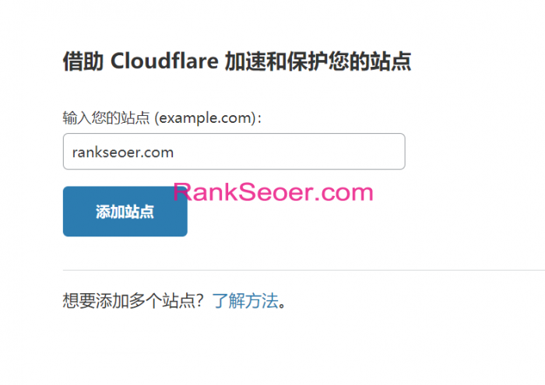The image size is (545, 385).
Task: Click the blue 添加站点 button
Action: pyautogui.click(x=125, y=212)
